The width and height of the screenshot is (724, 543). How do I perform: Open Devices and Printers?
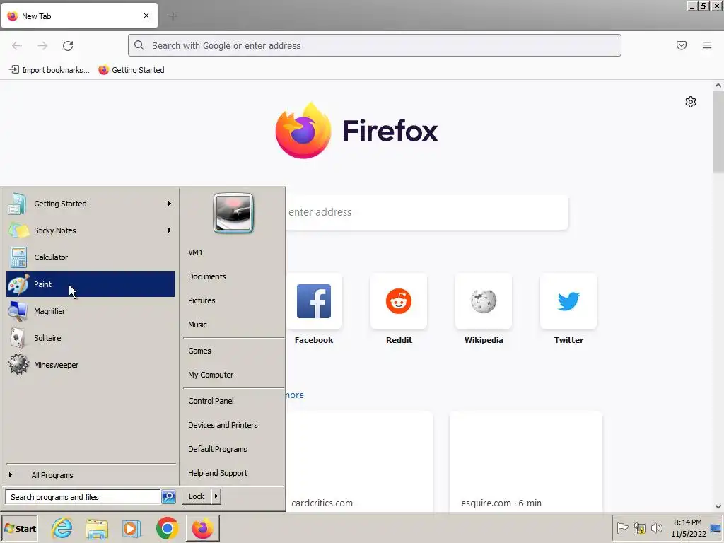click(x=232, y=425)
